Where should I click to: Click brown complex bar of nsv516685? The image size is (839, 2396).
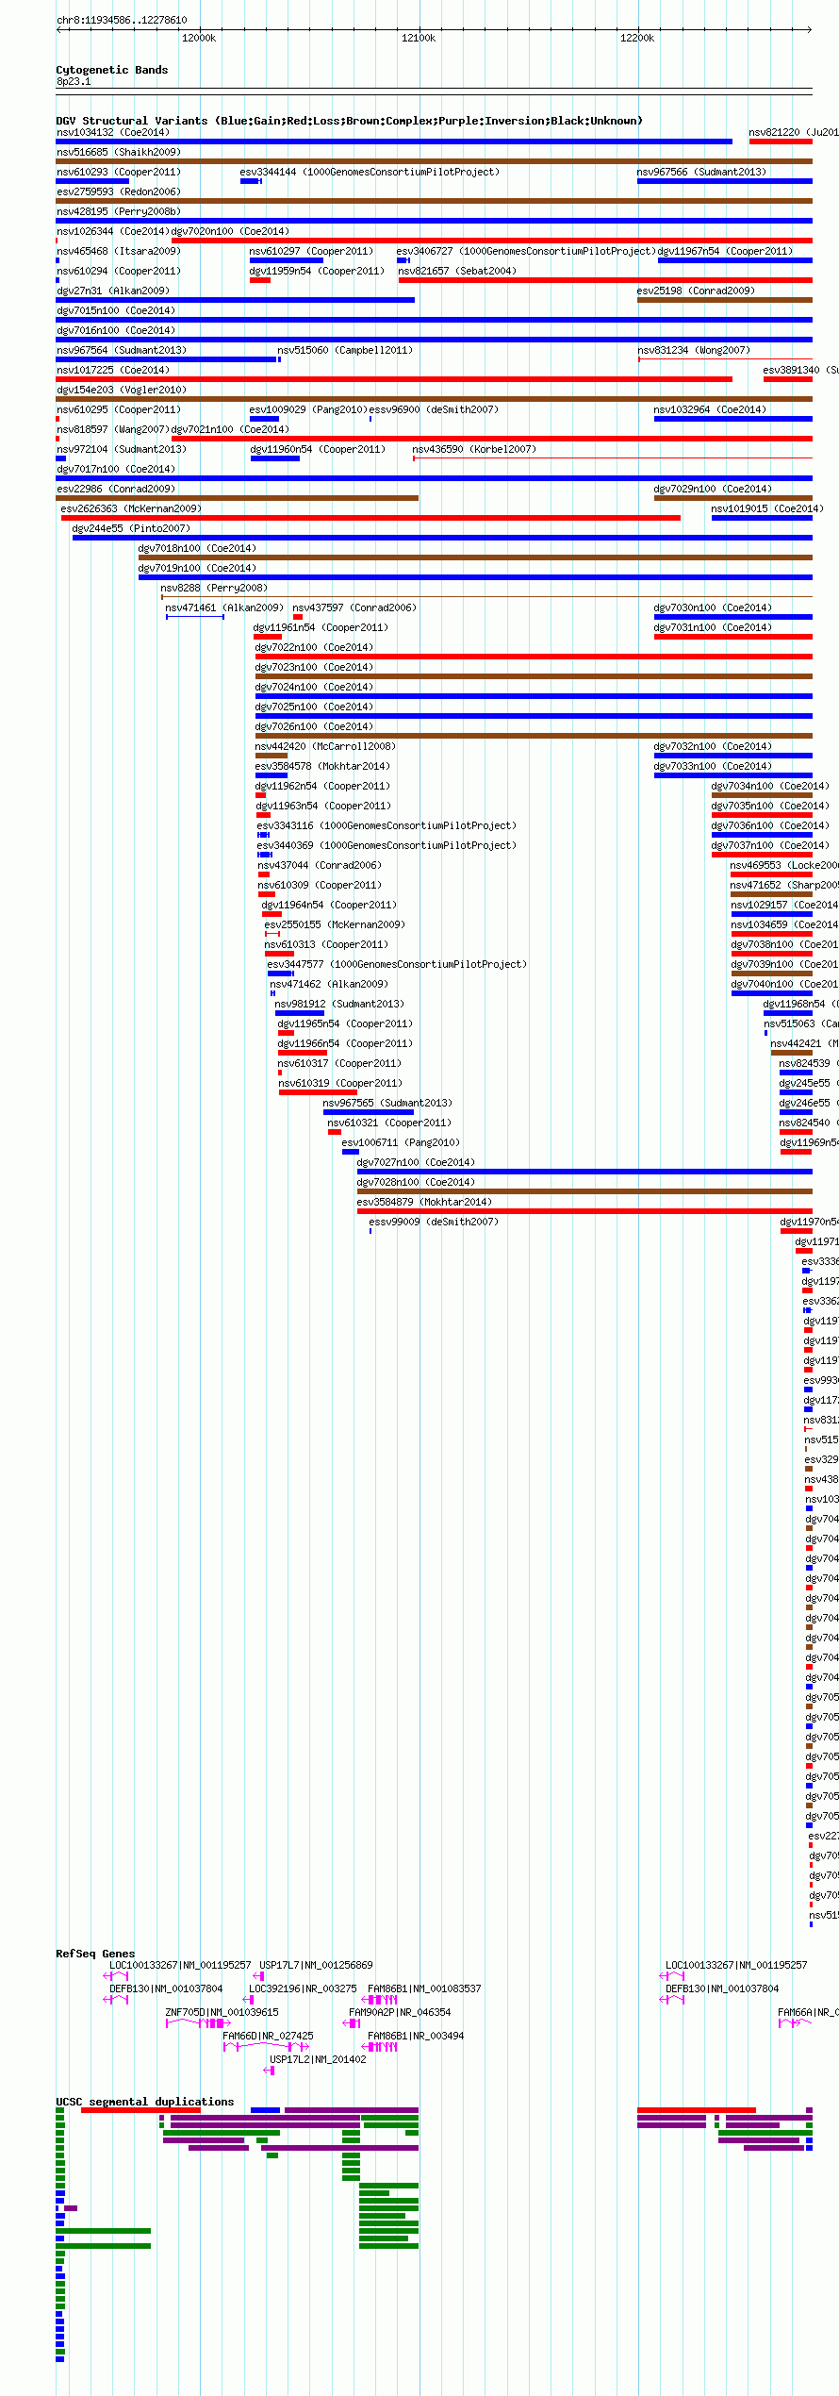click(435, 161)
